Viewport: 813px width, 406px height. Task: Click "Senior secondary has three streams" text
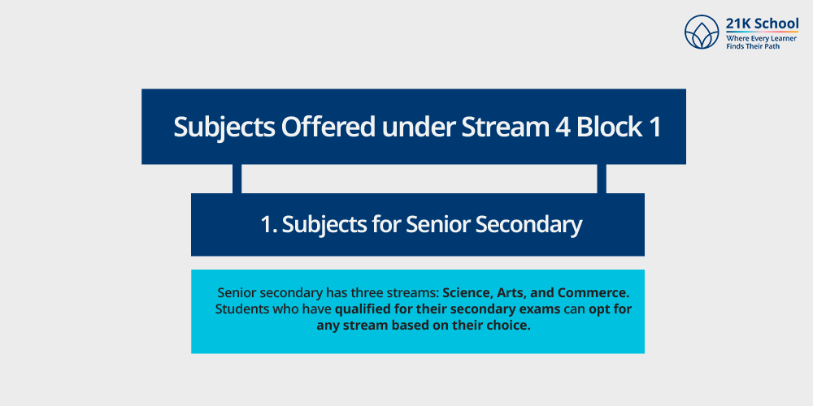[x=328, y=292]
